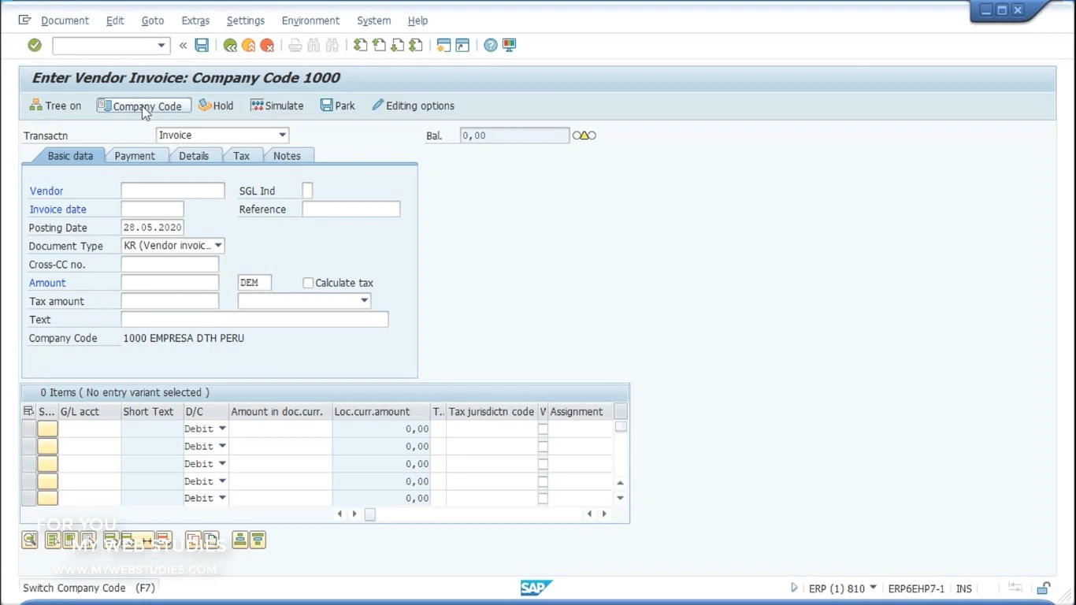
Task: Tick the V column checkbox in fourth row
Action: pos(543,481)
